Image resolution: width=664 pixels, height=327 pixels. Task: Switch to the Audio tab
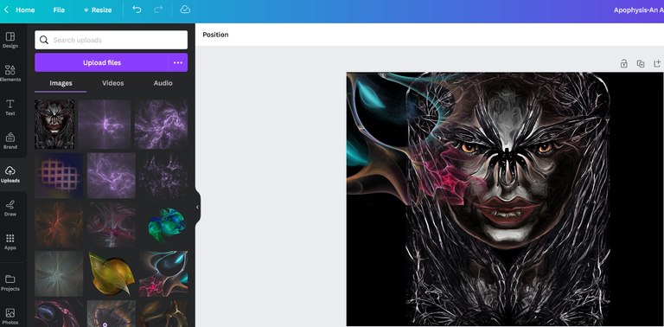coord(163,83)
